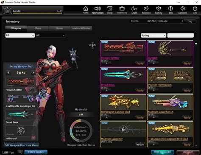Screen dimensions: 201x155
Task: Equip the Transcendence Magnum Drill Gold
Action: click(187, 144)
